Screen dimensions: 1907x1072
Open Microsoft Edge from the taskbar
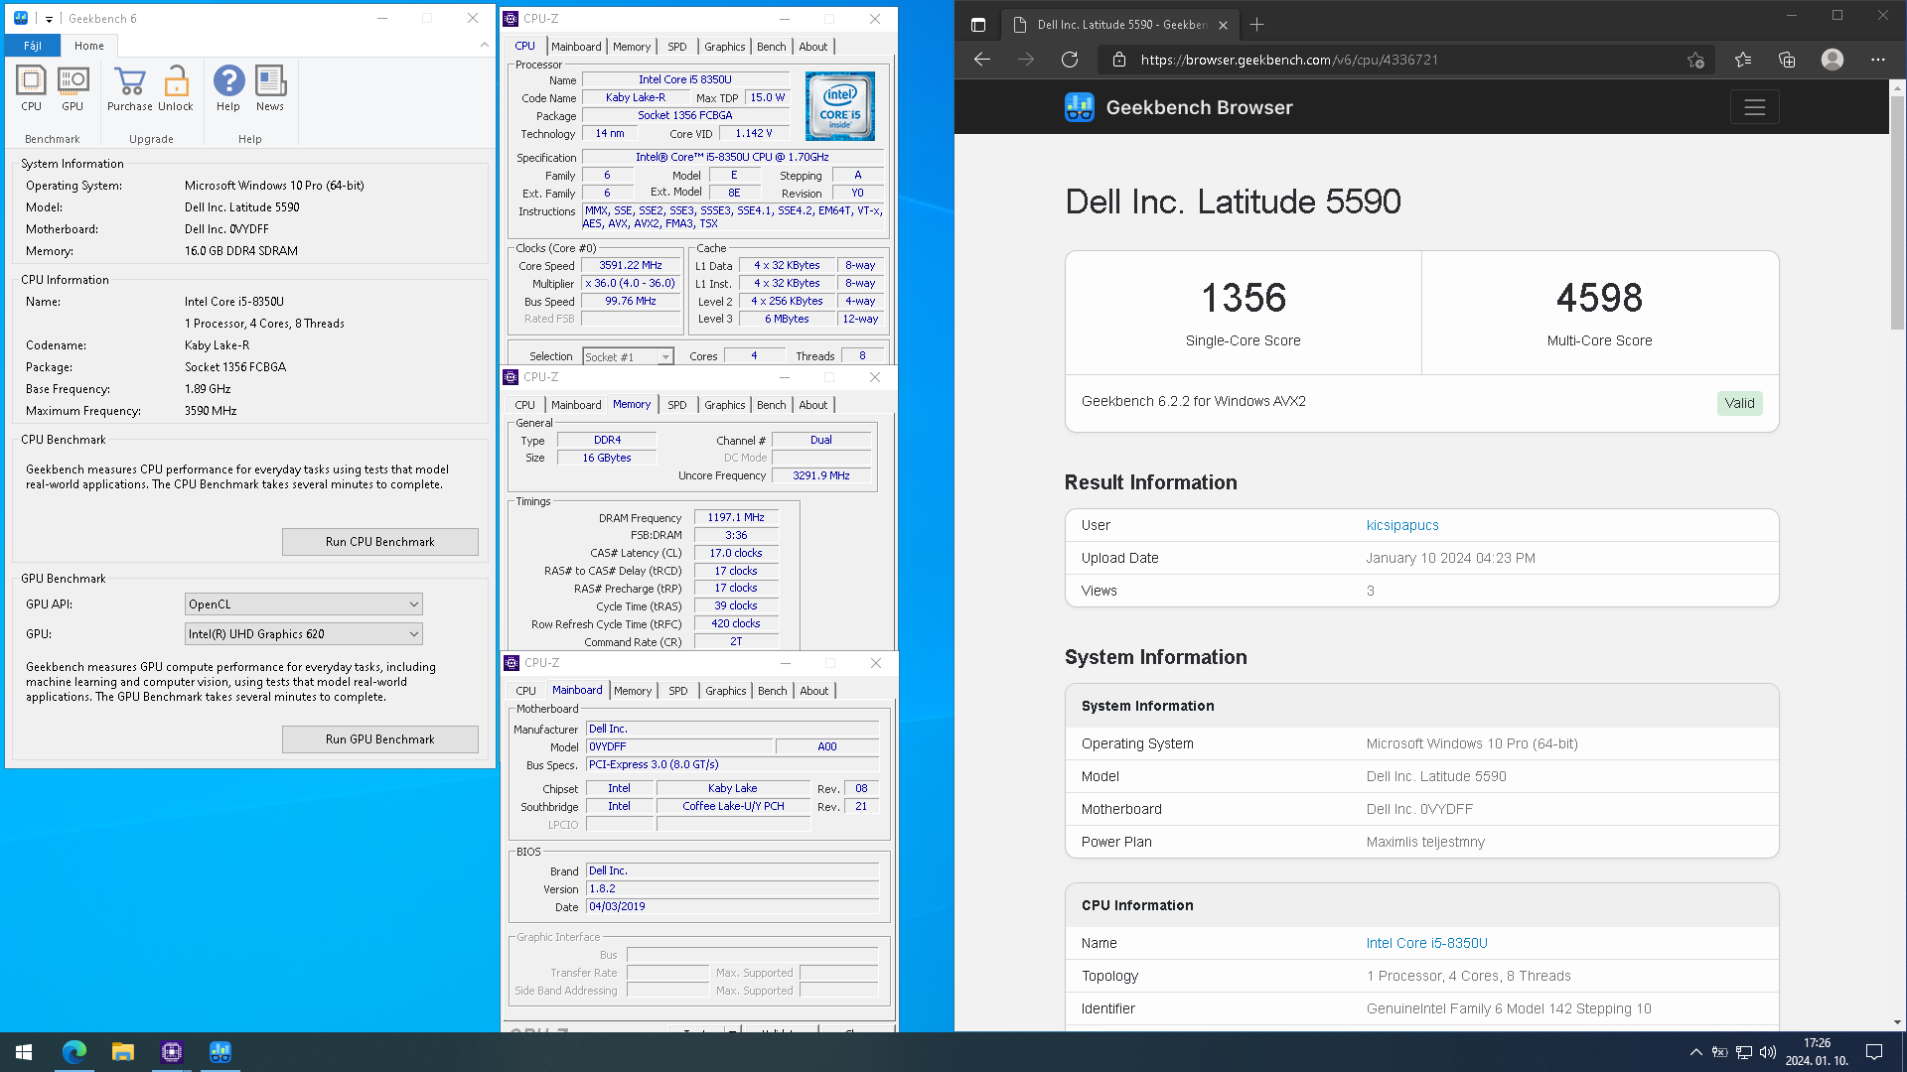coord(74,1052)
